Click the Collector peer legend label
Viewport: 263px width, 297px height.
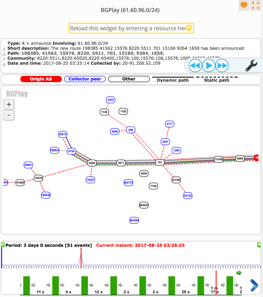(x=85, y=79)
